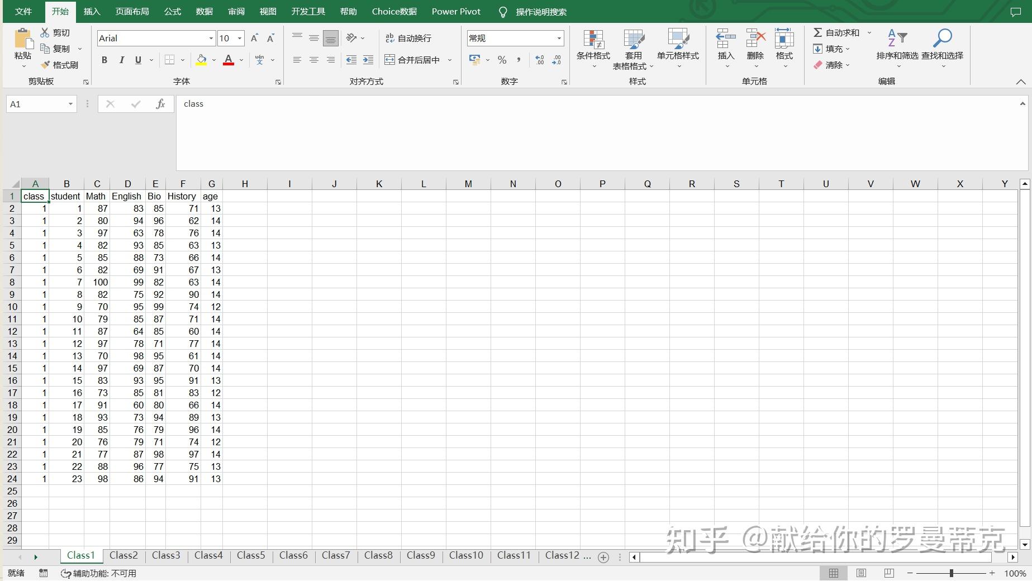Open the font size dropdown
1032x581 pixels.
pyautogui.click(x=239, y=38)
